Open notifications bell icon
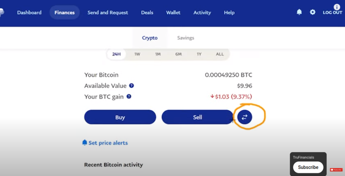The width and height of the screenshot is (345, 176). [299, 12]
